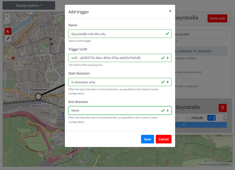This screenshot has width=235, height=170.
Task: Click the blue direction arrow icon
Action: [x=211, y=118]
